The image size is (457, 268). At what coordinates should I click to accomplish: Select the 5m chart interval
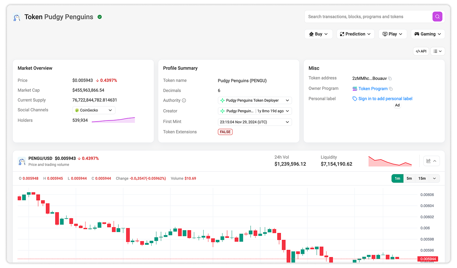(x=409, y=178)
